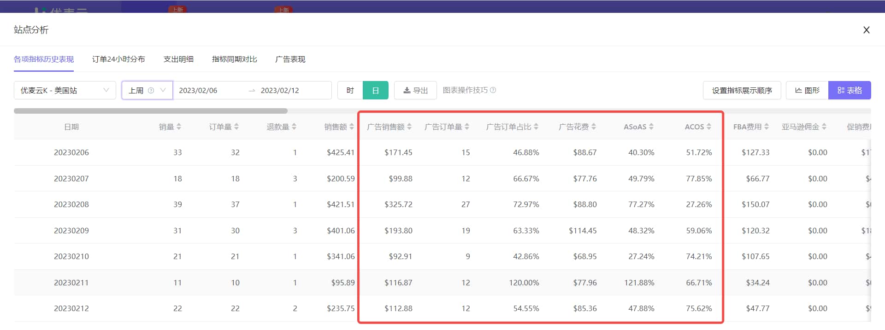The width and height of the screenshot is (885, 330).
Task: Click the 导出 export button
Action: point(415,90)
